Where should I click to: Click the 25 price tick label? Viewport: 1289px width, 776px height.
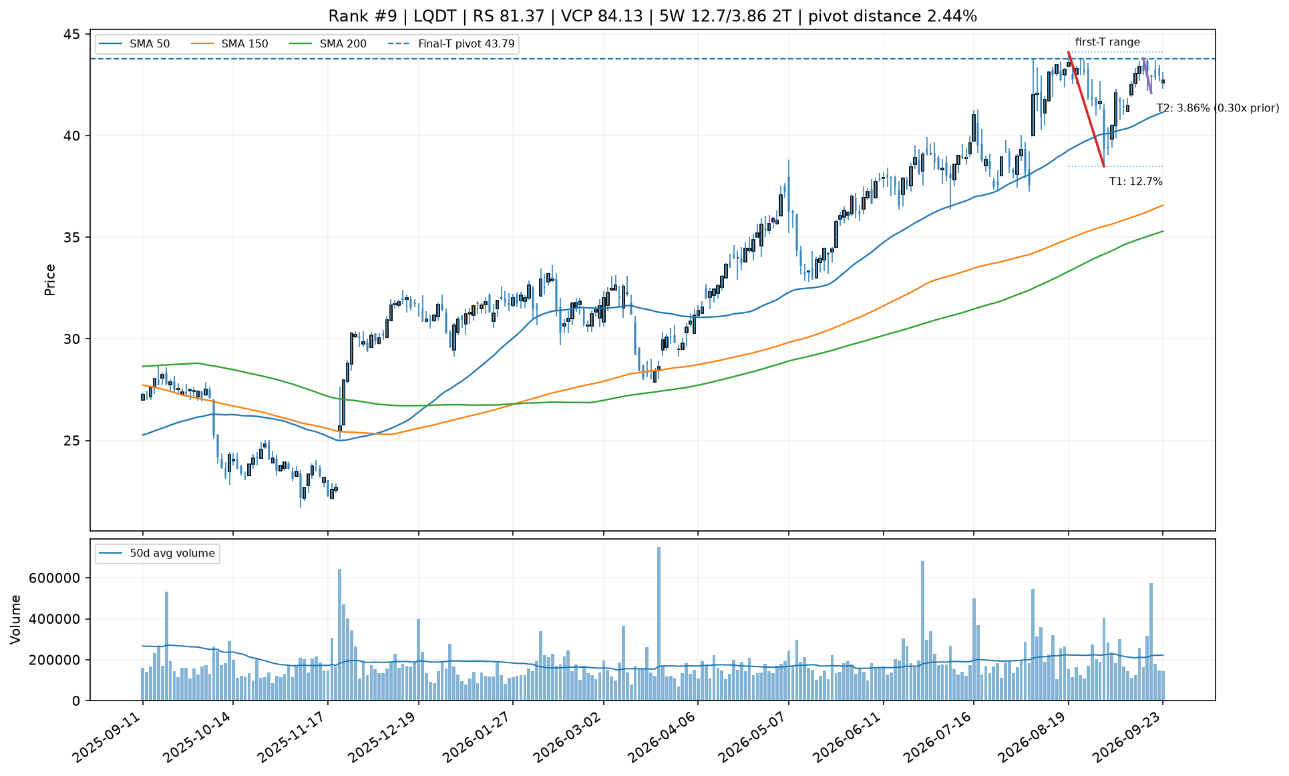pos(71,441)
